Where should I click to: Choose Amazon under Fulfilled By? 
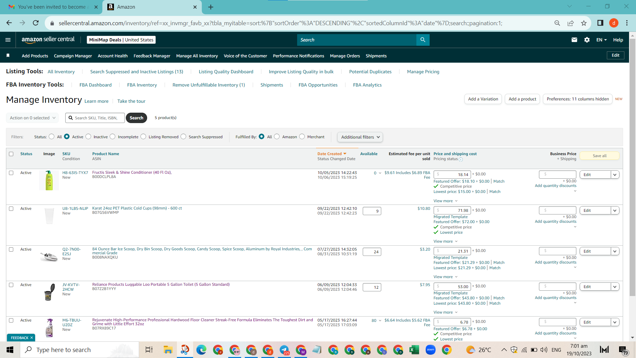[277, 137]
